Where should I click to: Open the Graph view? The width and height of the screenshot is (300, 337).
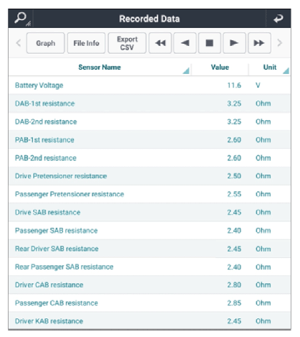(45, 43)
